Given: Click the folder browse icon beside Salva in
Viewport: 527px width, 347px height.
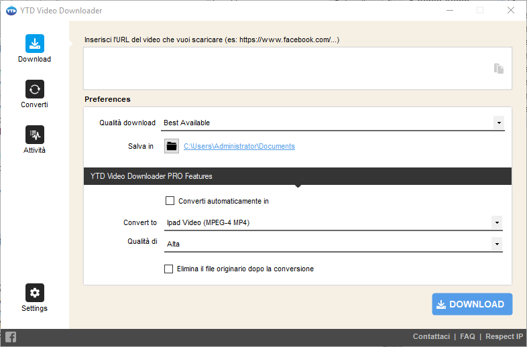Looking at the screenshot, I should 172,146.
